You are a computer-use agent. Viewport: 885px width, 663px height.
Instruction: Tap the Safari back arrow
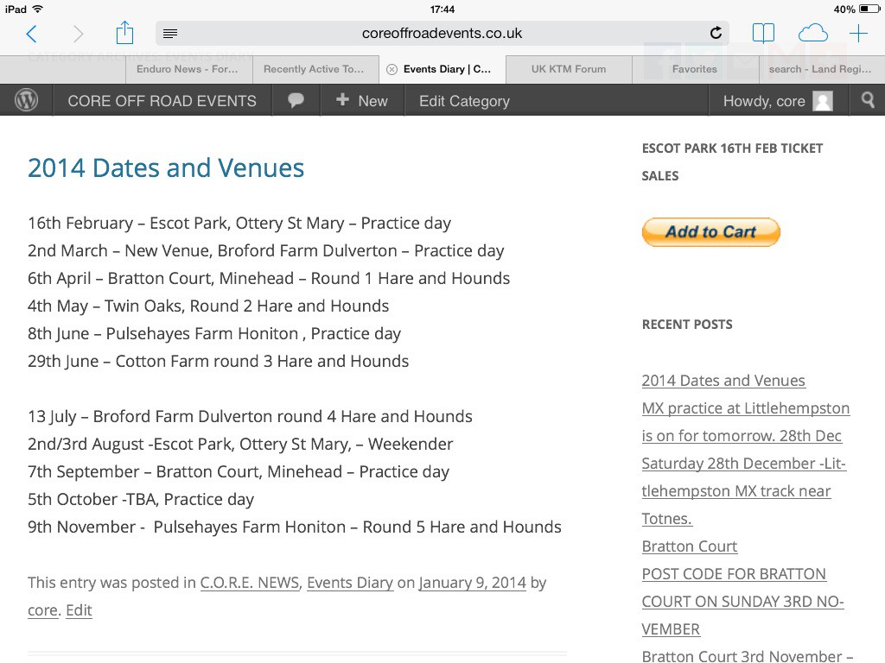[32, 34]
